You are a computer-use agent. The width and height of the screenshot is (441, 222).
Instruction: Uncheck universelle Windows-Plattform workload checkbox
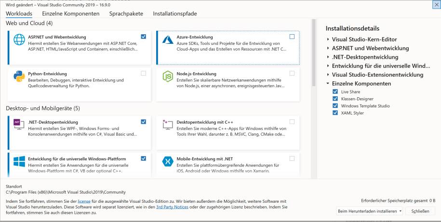144,158
